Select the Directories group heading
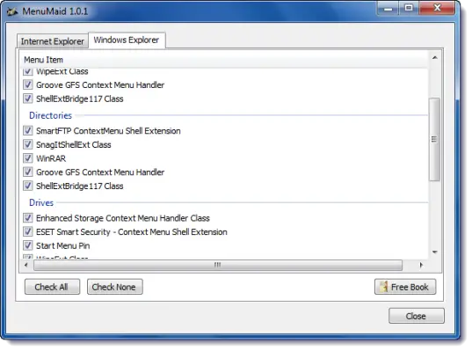This screenshot has width=472, height=351. [50, 115]
